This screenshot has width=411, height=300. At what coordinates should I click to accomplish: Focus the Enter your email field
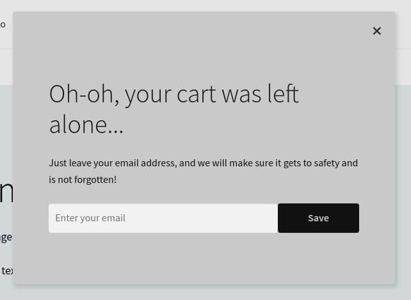[x=163, y=218]
